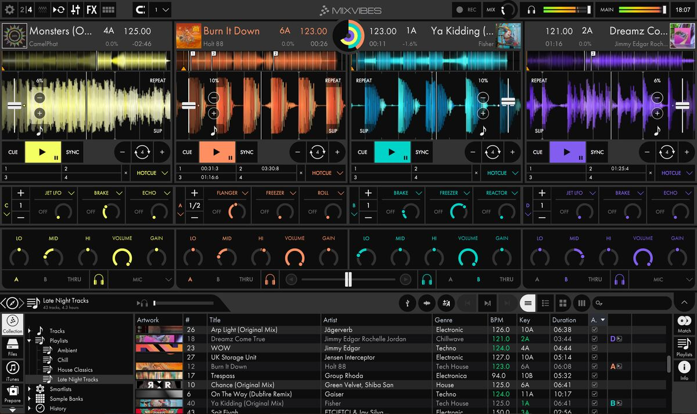697x414 pixels.
Task: Toggle the checkbox for the WOW track
Action: click(x=594, y=348)
